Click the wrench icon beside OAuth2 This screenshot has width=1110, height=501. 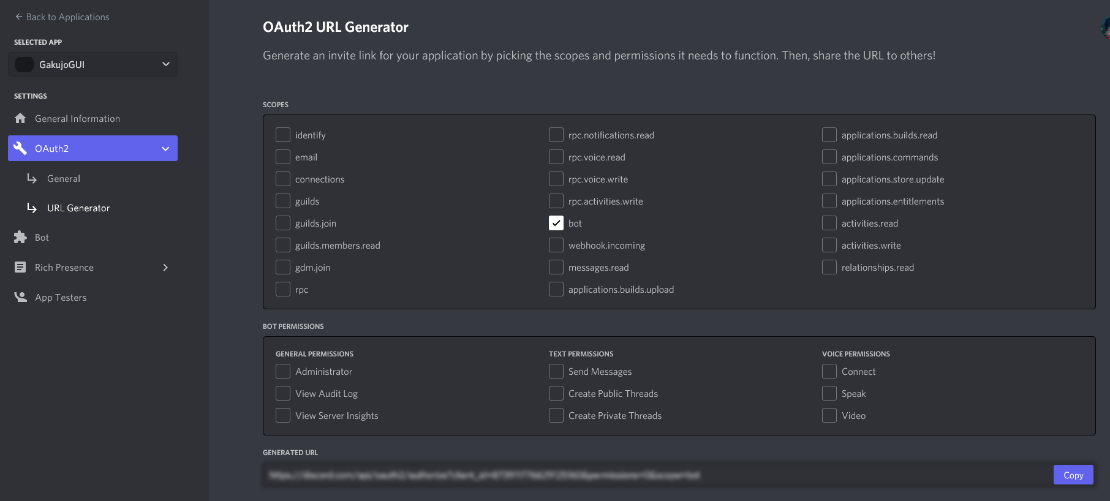coord(20,148)
